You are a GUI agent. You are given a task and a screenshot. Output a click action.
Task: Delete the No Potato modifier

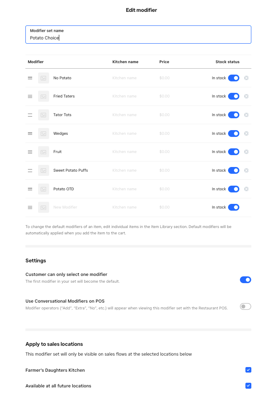pyautogui.click(x=246, y=78)
